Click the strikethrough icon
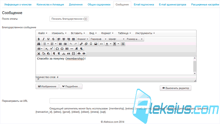 pos(53,39)
